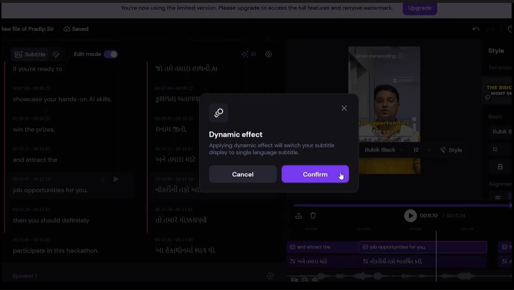
Task: Delete selected clip with trash icon
Action: coord(313,216)
